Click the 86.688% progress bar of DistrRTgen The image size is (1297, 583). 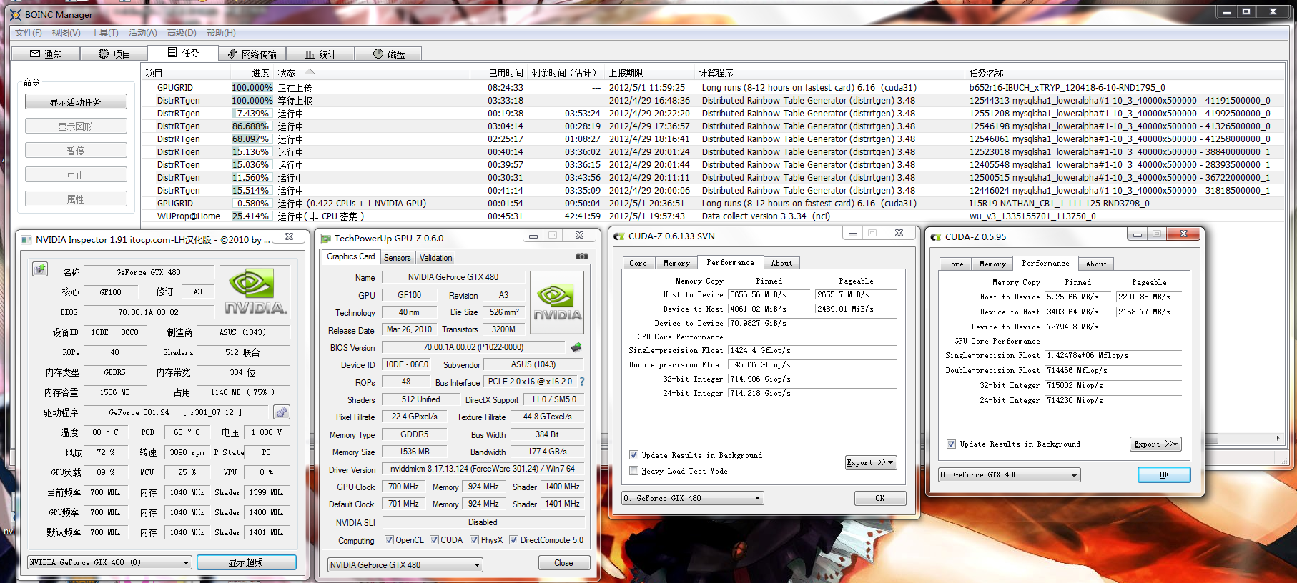tap(252, 126)
